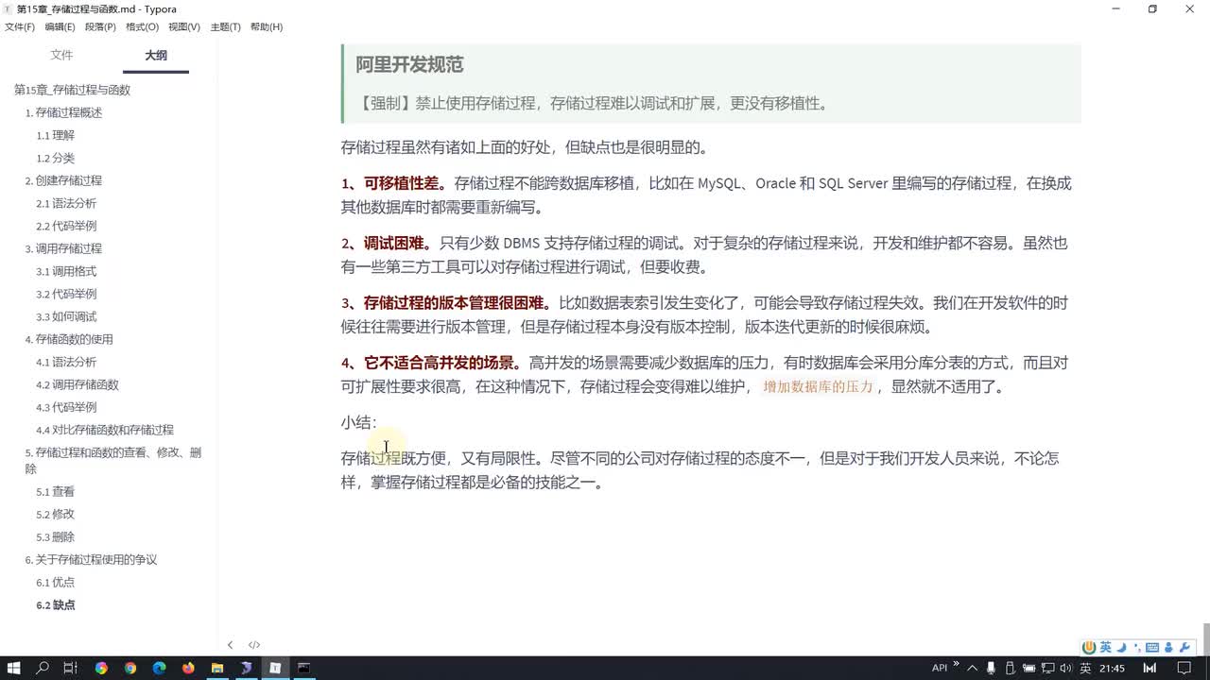Open the volume speaker tray icon
The width and height of the screenshot is (1210, 680).
(1065, 668)
